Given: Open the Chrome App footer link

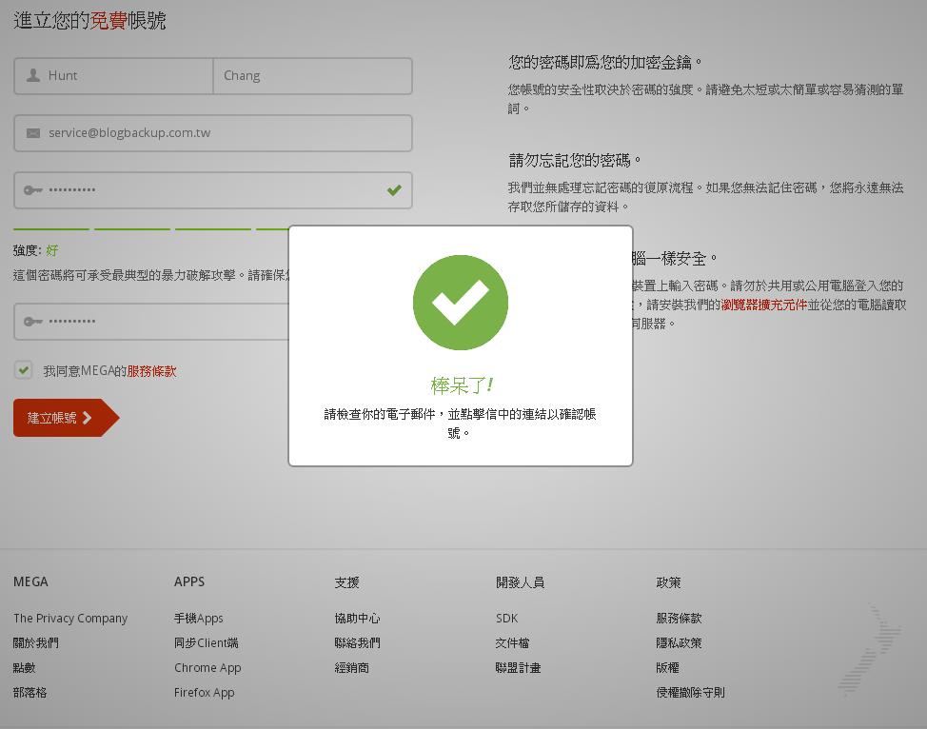Looking at the screenshot, I should pos(207,667).
